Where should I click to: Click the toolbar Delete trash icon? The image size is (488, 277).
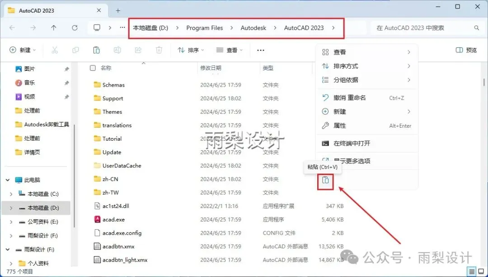(x=159, y=50)
